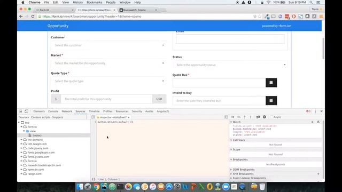Enable the Async checkbox

[x=271, y=117]
